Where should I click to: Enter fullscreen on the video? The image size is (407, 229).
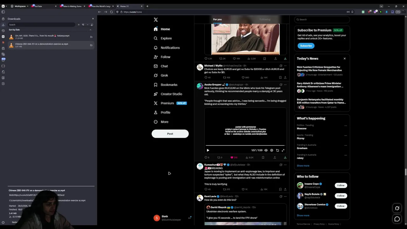(283, 150)
